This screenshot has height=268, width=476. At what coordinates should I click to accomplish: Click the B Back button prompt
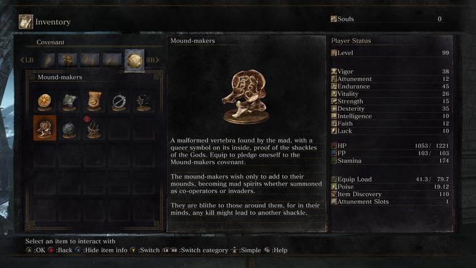coord(60,250)
